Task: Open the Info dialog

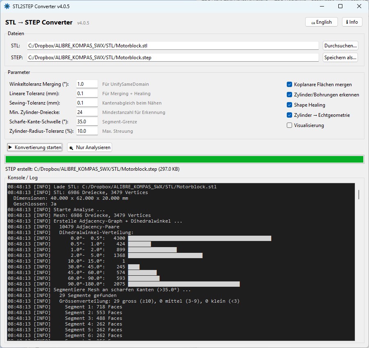Action: pyautogui.click(x=352, y=22)
